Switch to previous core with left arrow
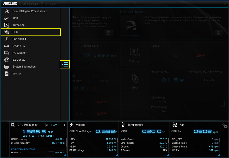This screenshot has height=158, width=229. 47,125
